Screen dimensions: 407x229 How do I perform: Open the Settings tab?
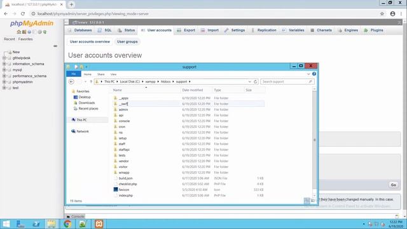click(235, 30)
